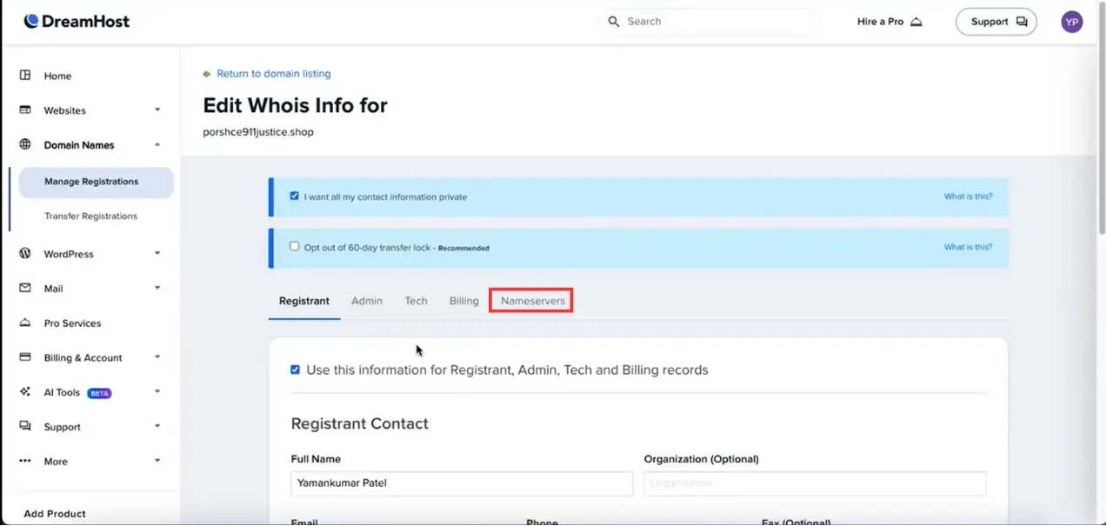Click 'Add Product' in sidebar
1107x526 pixels.
click(x=55, y=514)
